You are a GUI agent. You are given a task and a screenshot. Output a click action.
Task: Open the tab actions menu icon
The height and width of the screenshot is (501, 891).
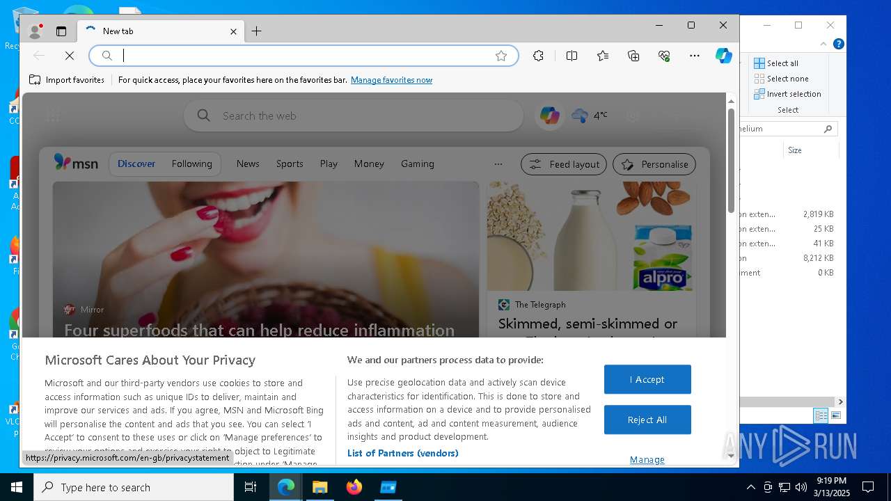pyautogui.click(x=61, y=31)
